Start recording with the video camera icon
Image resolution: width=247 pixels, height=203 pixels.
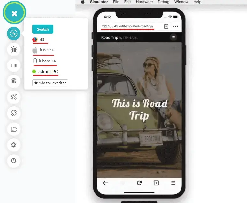(14, 65)
